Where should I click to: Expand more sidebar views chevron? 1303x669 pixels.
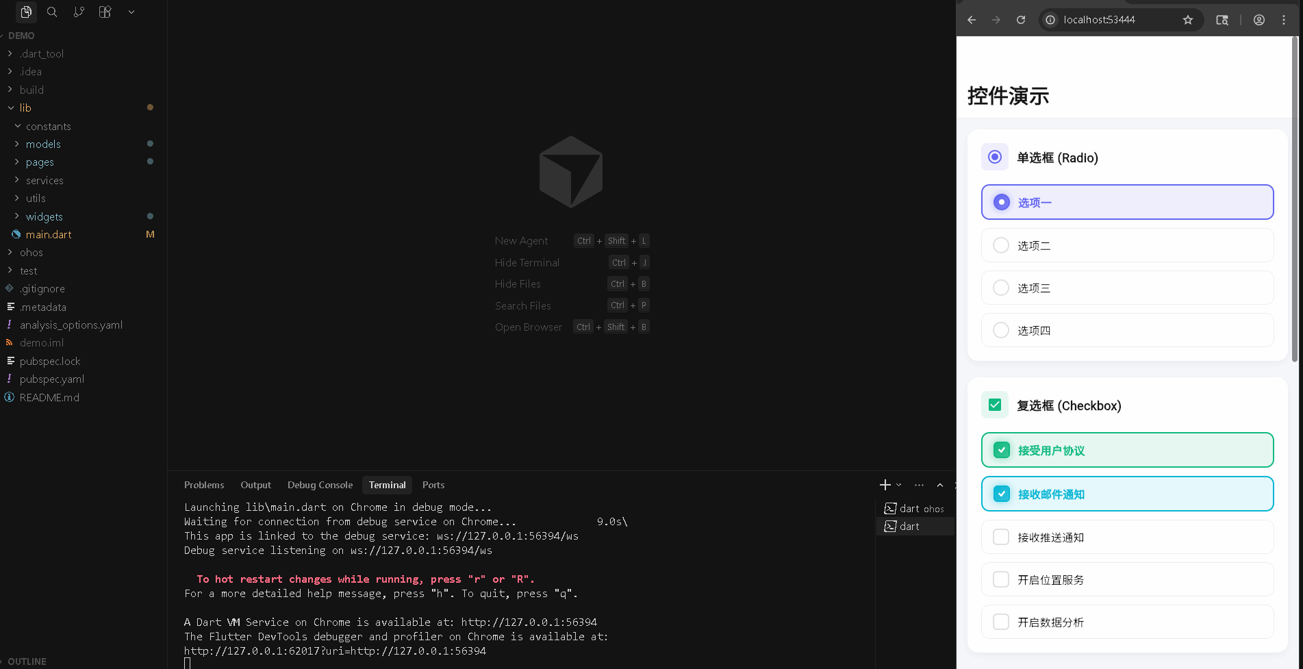tap(131, 12)
